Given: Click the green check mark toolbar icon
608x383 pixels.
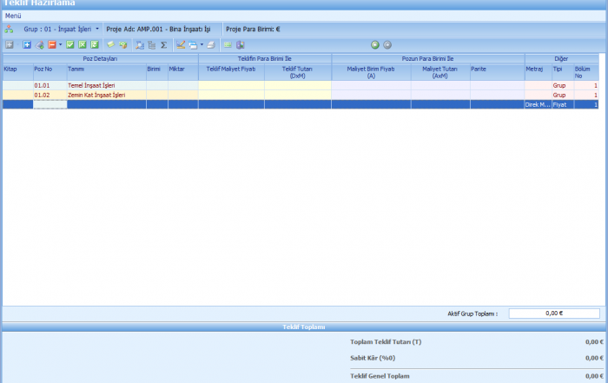Looking at the screenshot, I should [70, 44].
